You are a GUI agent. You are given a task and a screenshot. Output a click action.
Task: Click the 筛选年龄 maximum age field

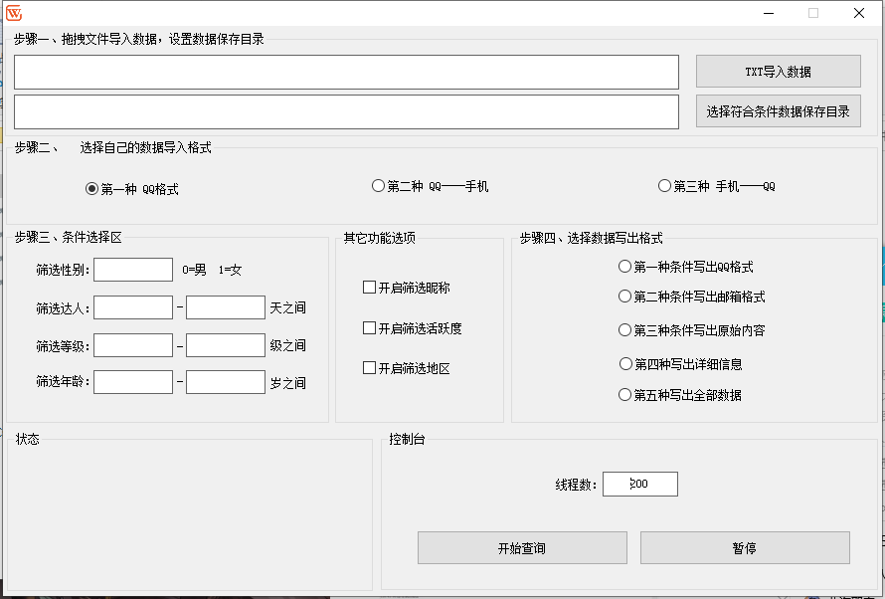226,382
